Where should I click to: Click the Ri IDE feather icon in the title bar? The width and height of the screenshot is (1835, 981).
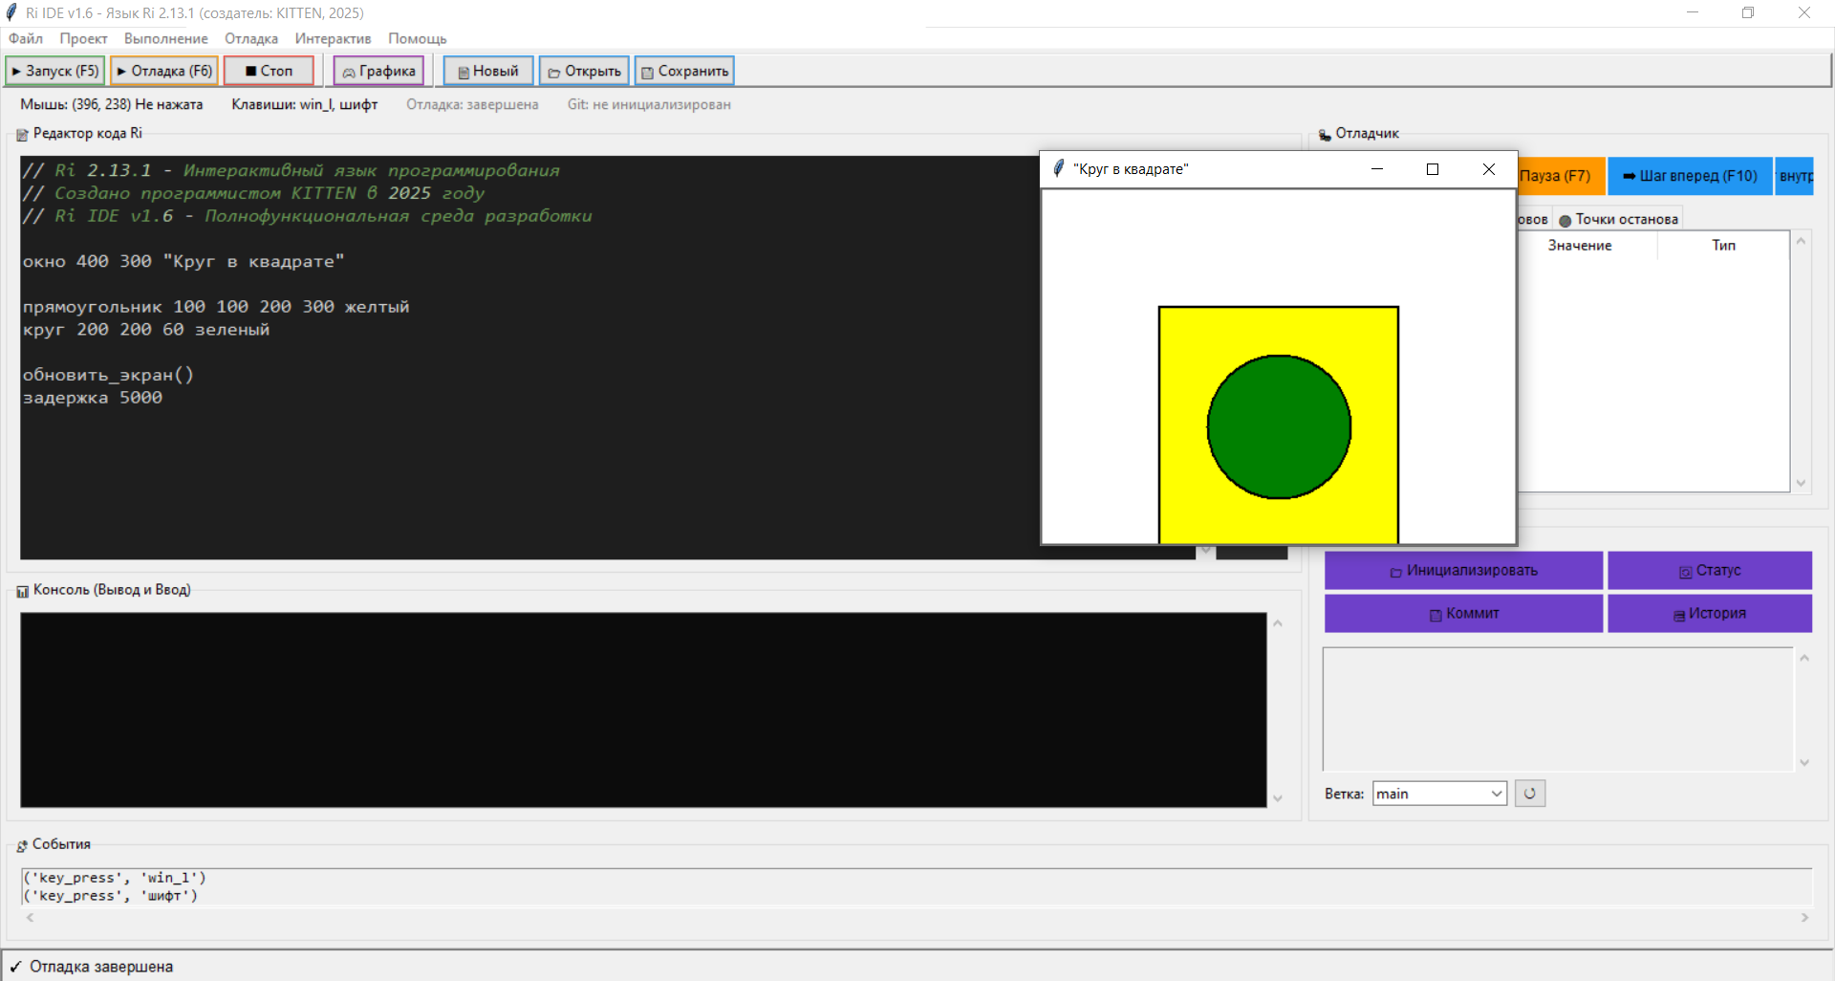pyautogui.click(x=11, y=12)
